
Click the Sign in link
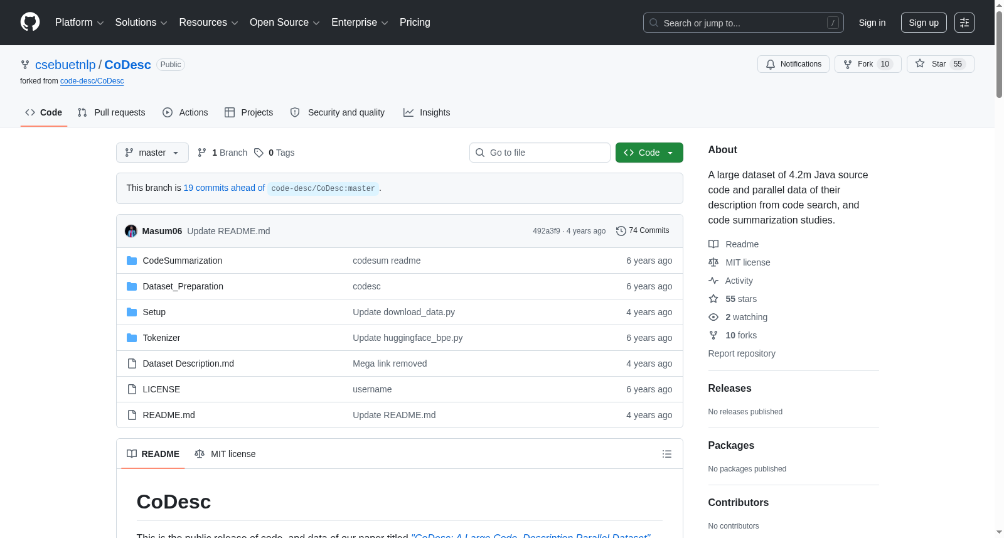click(x=872, y=23)
